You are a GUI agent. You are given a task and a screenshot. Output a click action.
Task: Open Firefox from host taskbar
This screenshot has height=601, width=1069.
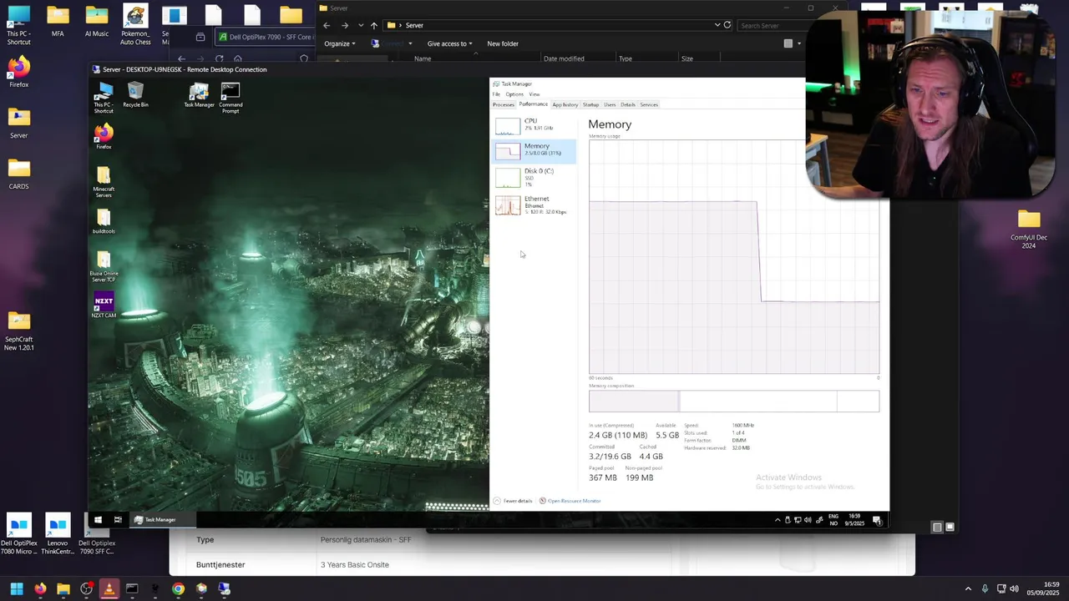click(x=40, y=588)
